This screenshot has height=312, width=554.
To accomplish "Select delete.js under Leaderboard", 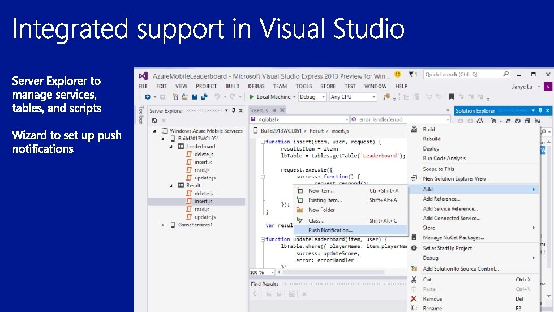I will pyautogui.click(x=204, y=155).
